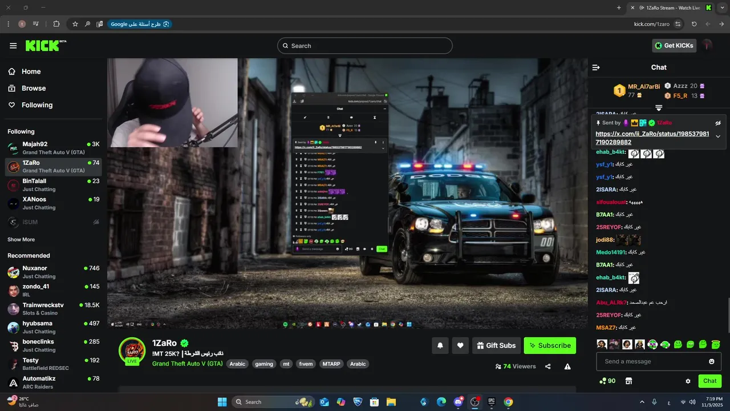Open the hamburger sidebar menu
Image resolution: width=730 pixels, height=411 pixels.
(x=13, y=46)
